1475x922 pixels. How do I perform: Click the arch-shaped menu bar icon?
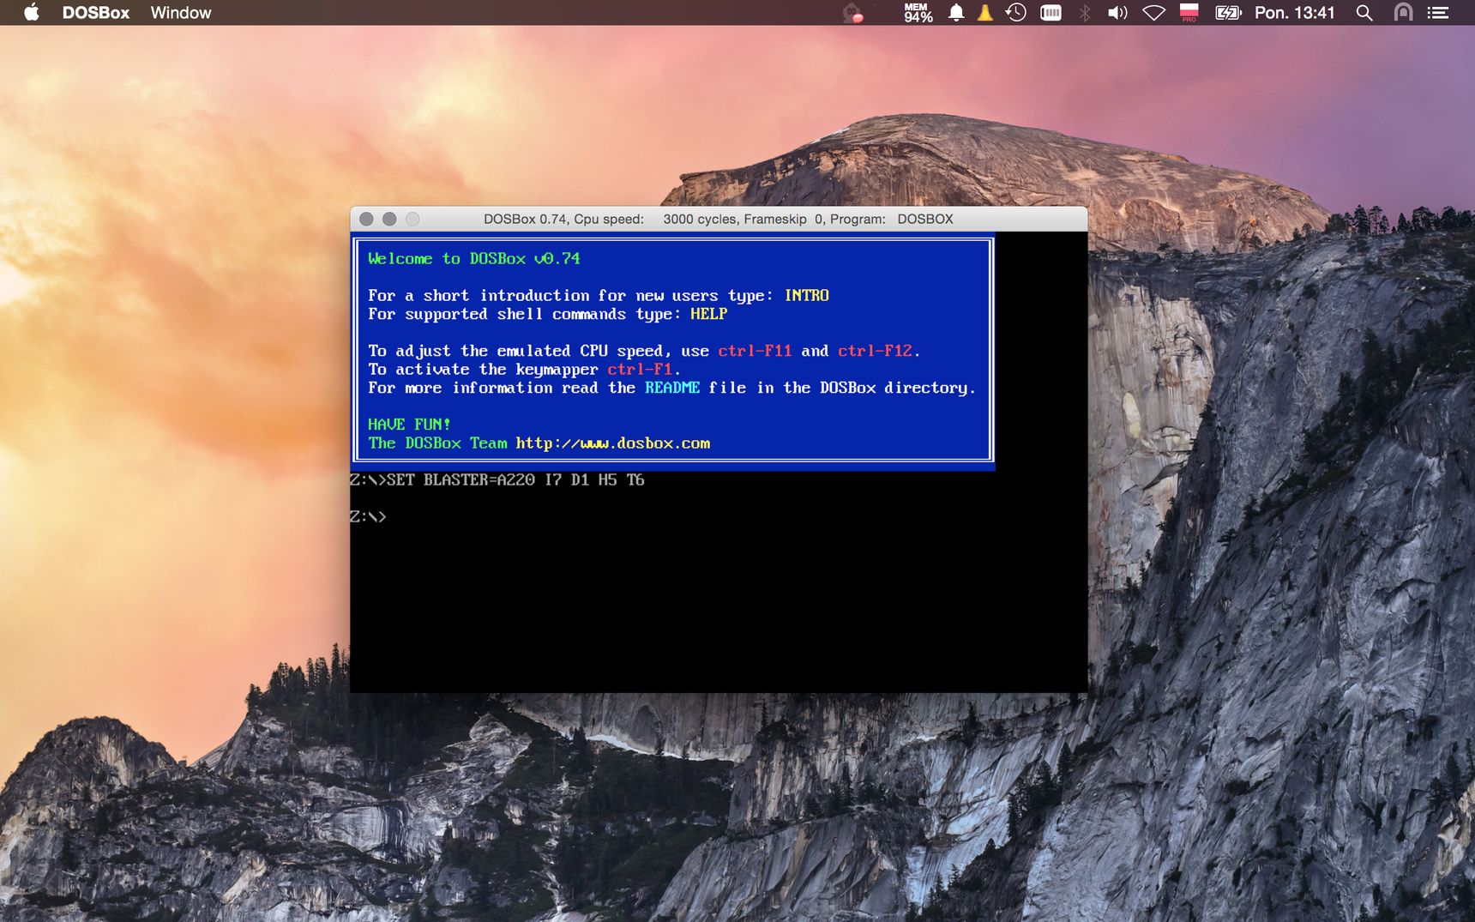click(x=1403, y=12)
